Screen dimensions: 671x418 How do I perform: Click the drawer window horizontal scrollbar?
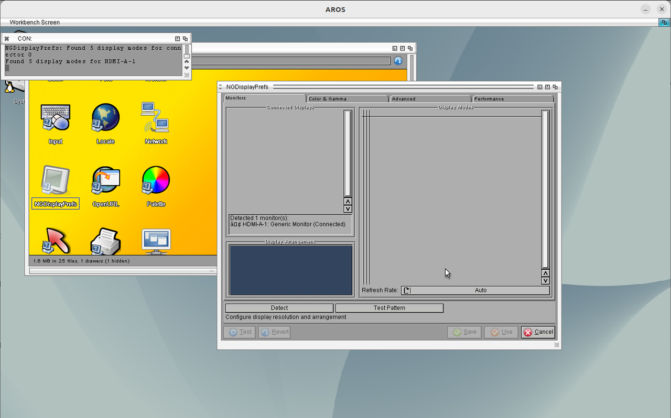[x=122, y=271]
